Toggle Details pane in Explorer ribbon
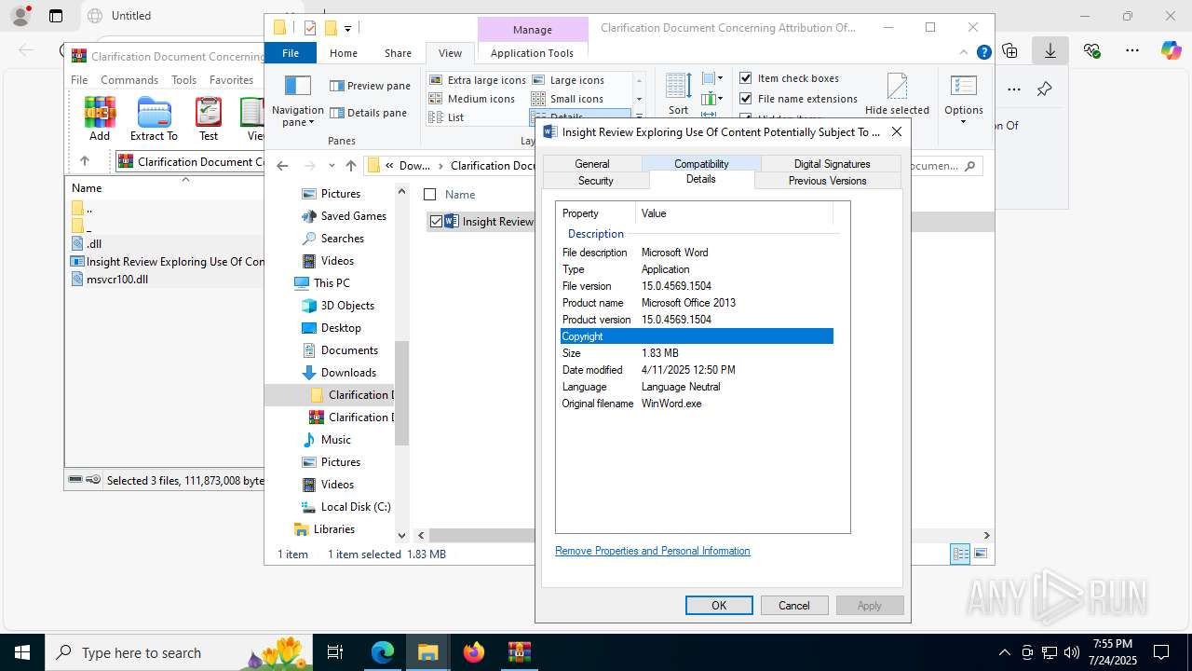 point(368,113)
